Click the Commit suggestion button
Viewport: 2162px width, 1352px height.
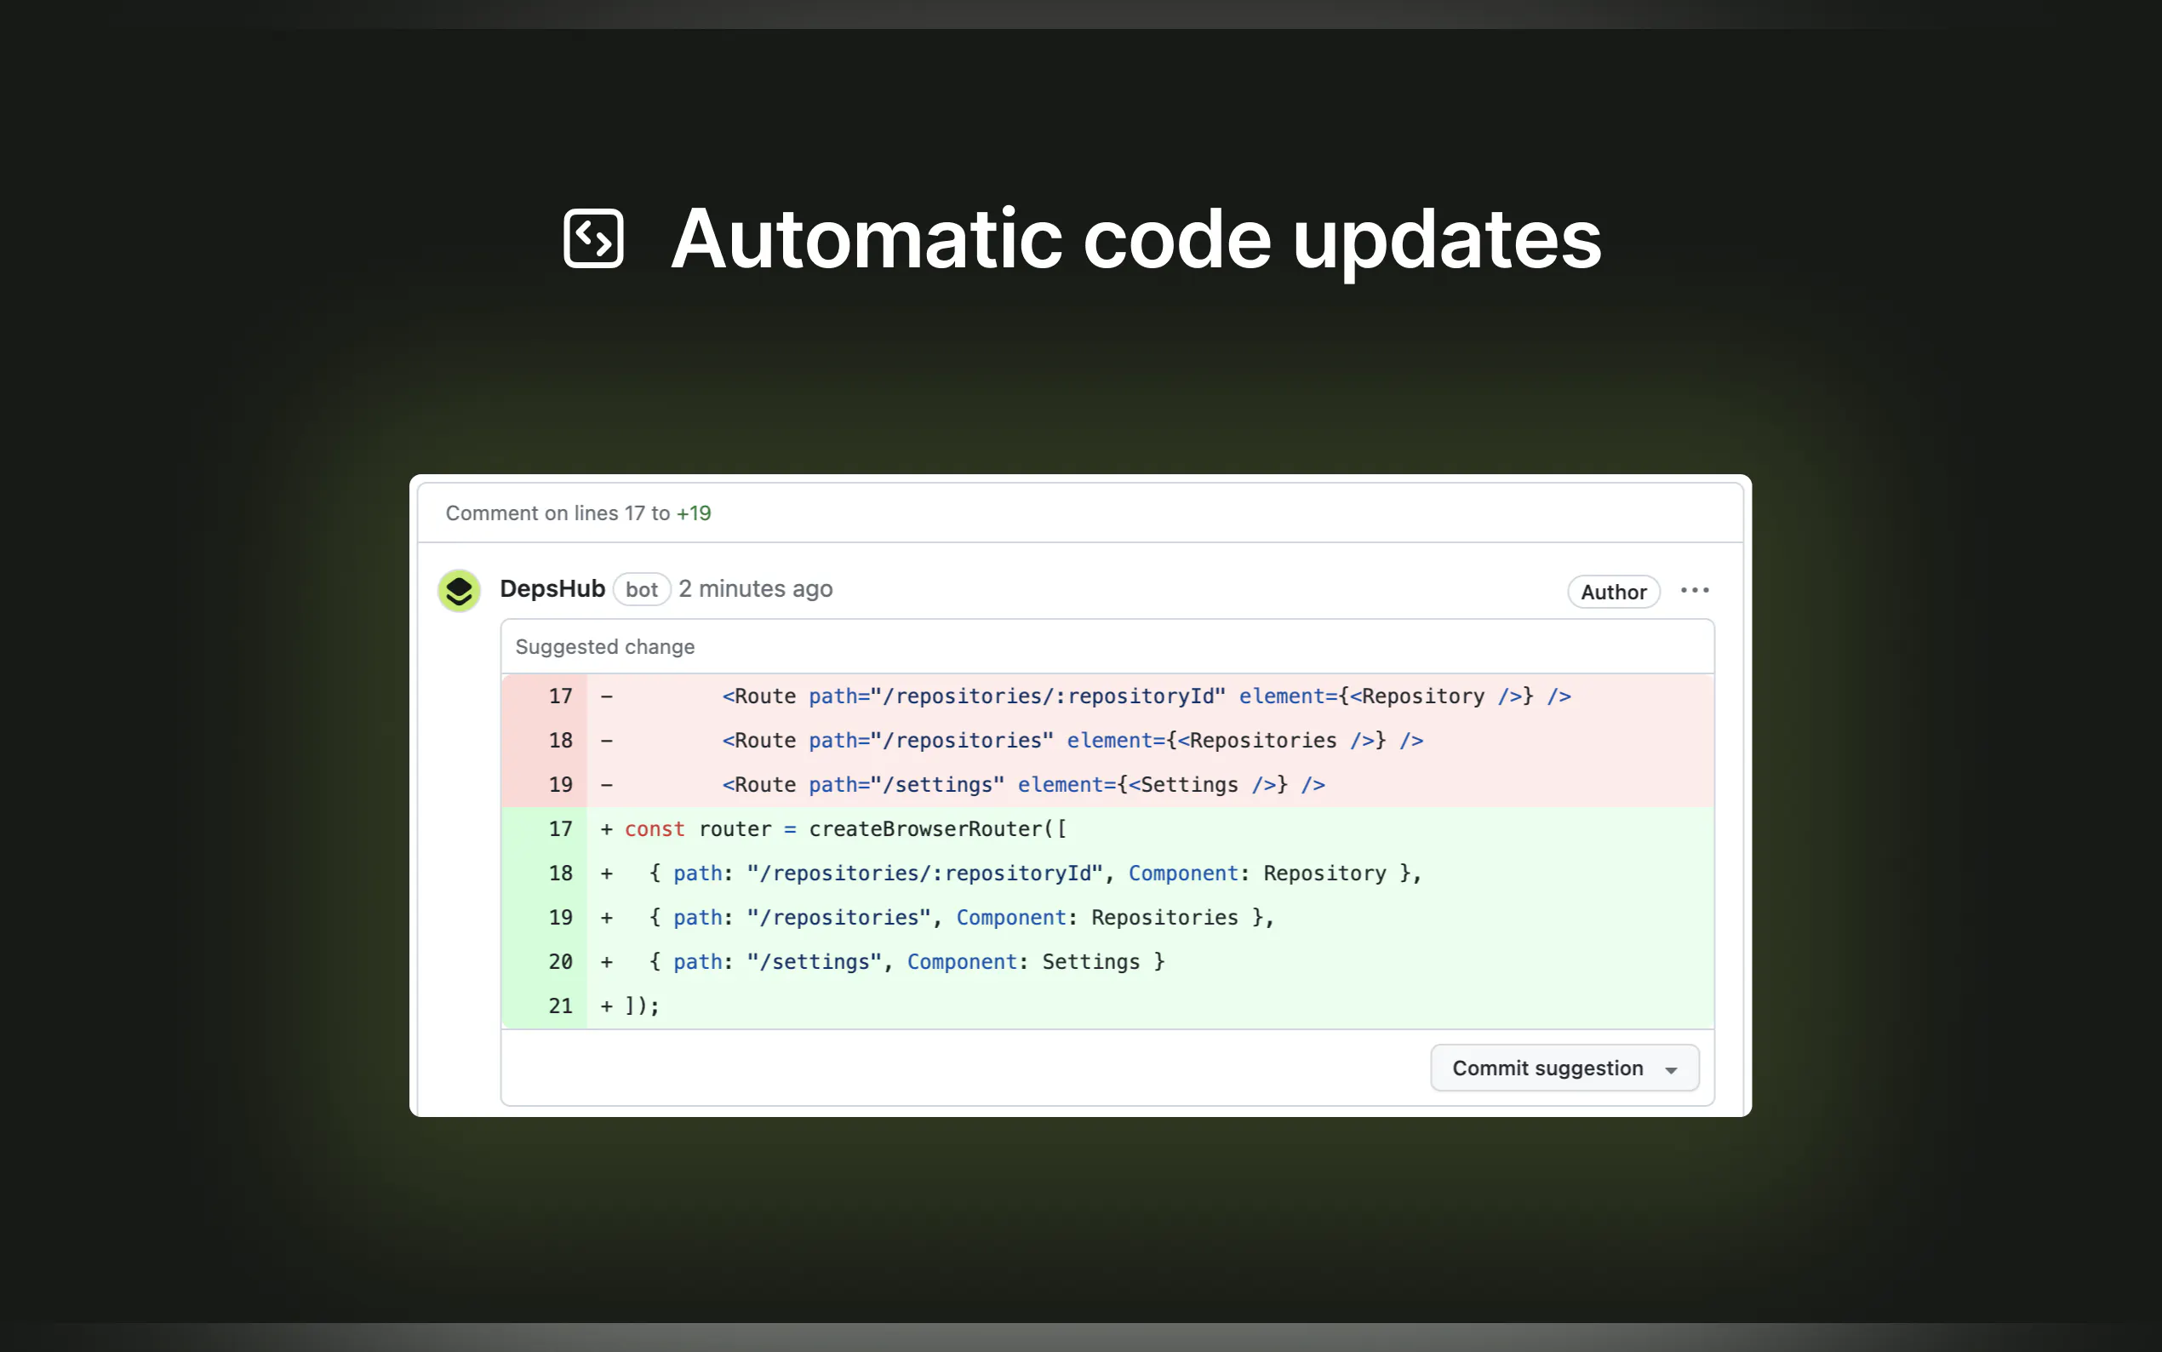click(1547, 1068)
